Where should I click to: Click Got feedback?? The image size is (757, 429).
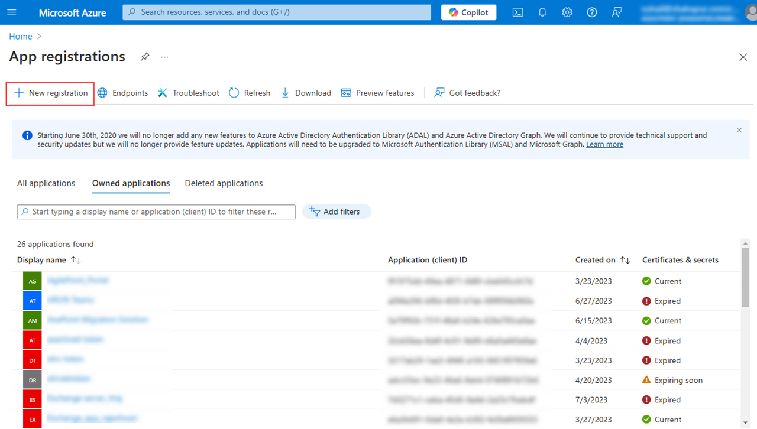coord(467,93)
